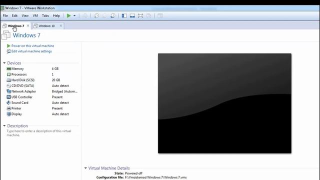
Task: Click the Network Adapter Bridged value
Action: click(x=64, y=91)
